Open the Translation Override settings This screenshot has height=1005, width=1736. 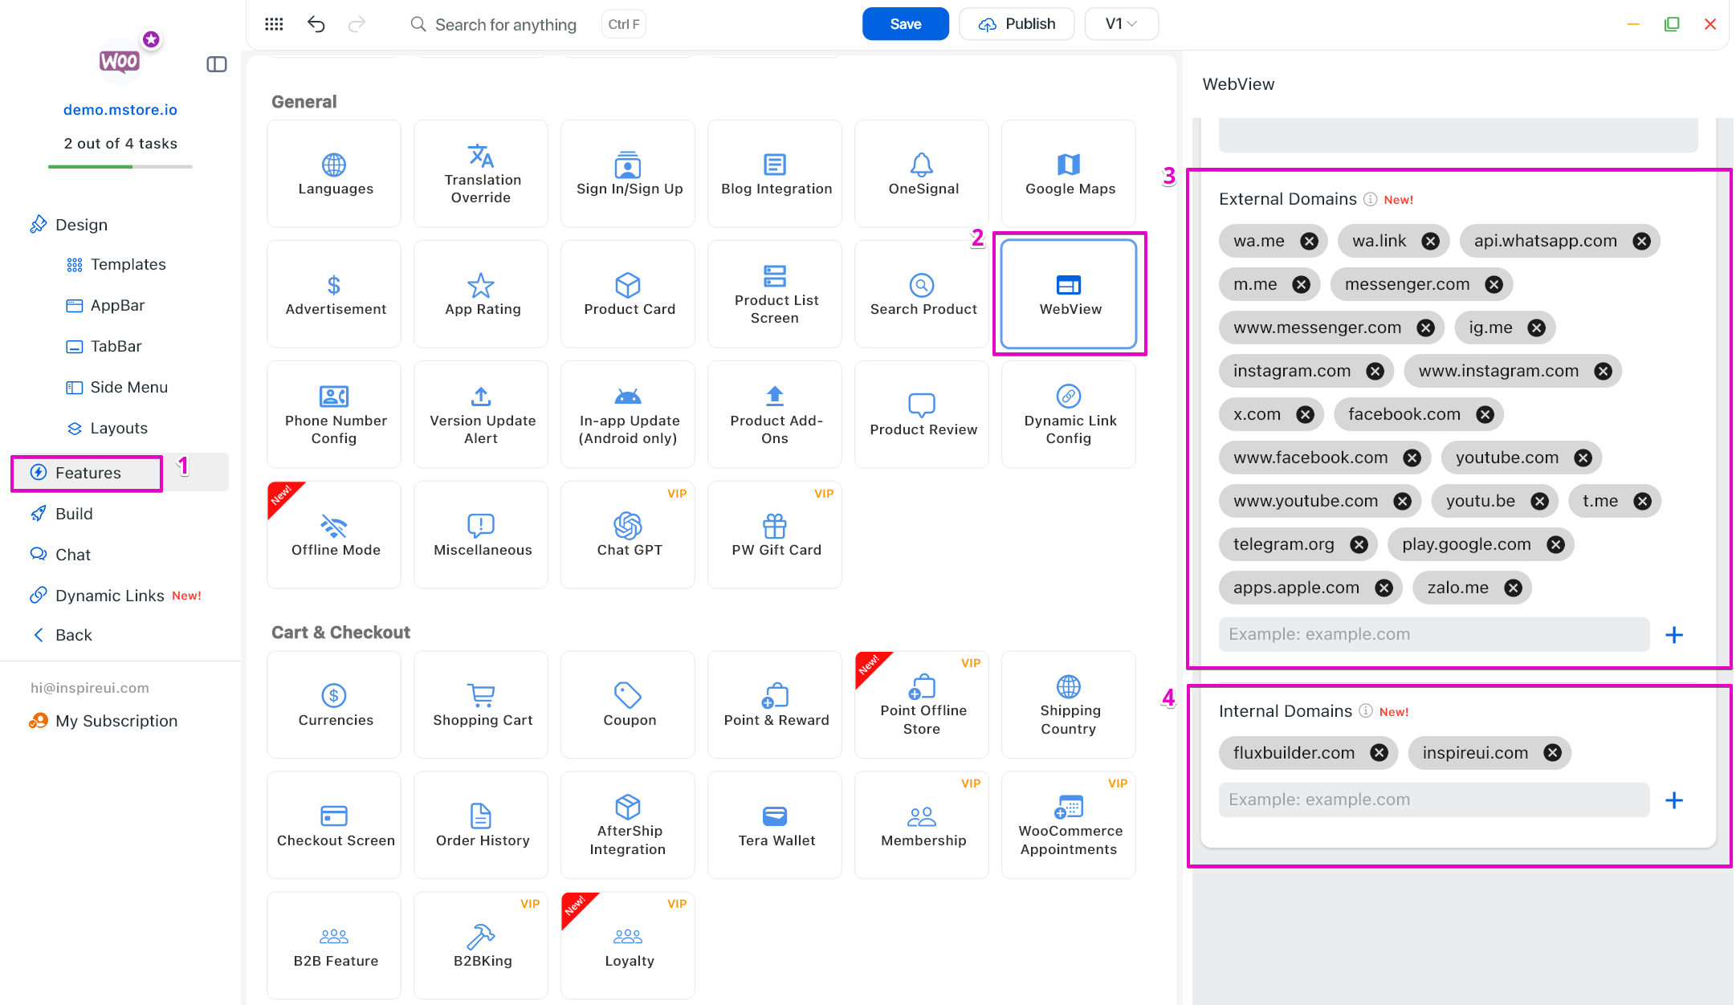[481, 173]
